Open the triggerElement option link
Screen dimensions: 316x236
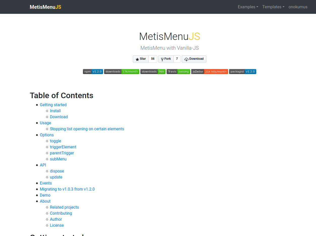[63, 147]
